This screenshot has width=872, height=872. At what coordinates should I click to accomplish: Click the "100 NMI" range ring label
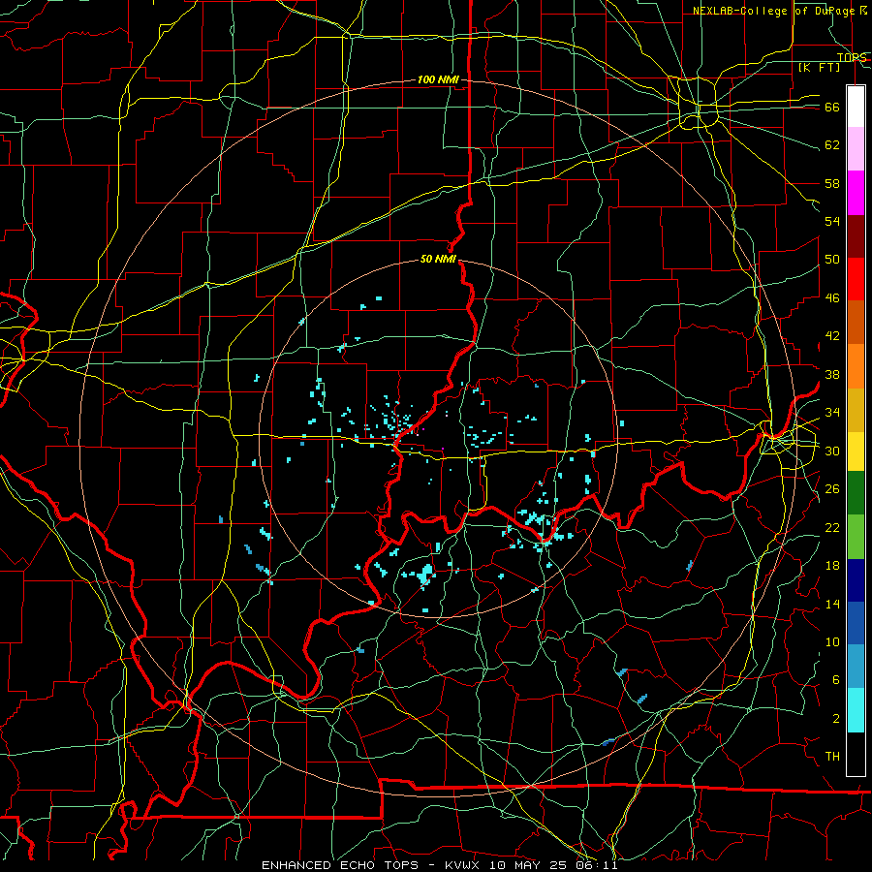click(x=438, y=80)
